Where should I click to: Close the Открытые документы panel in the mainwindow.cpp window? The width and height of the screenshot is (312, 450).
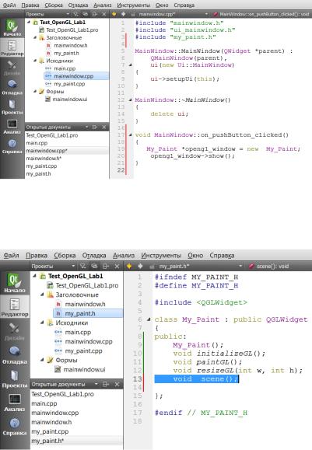[x=103, y=127]
